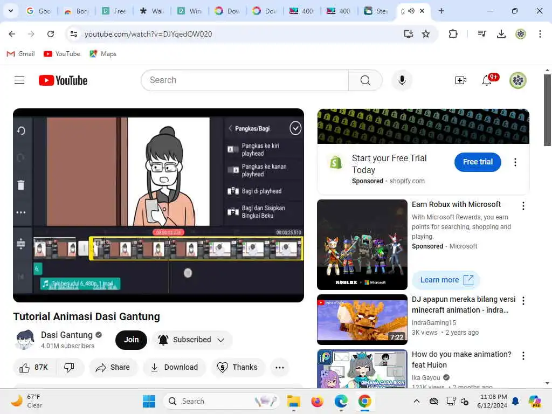Open Microsoft Edge from taskbar
Image resolution: width=552 pixels, height=414 pixels.
(x=341, y=401)
